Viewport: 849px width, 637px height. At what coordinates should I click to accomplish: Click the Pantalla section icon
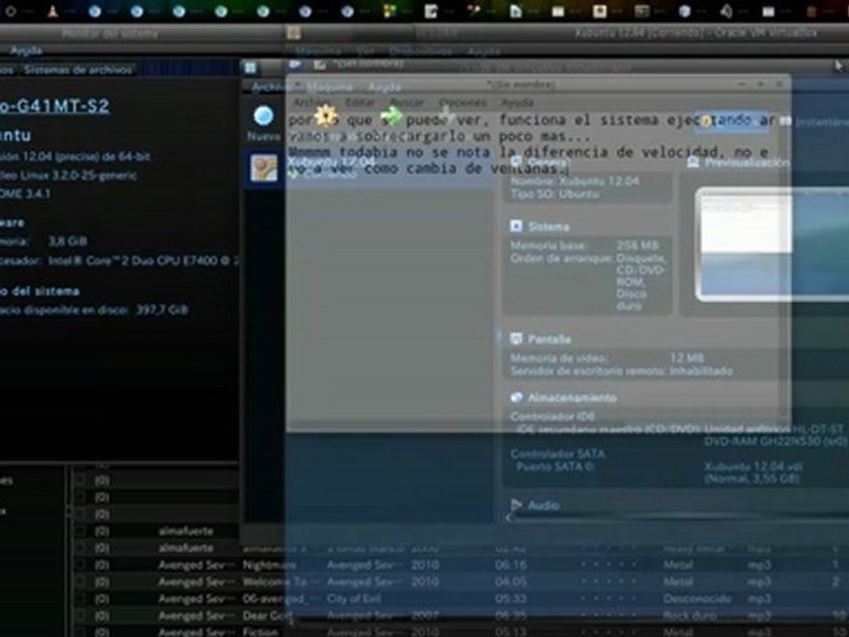coord(516,339)
